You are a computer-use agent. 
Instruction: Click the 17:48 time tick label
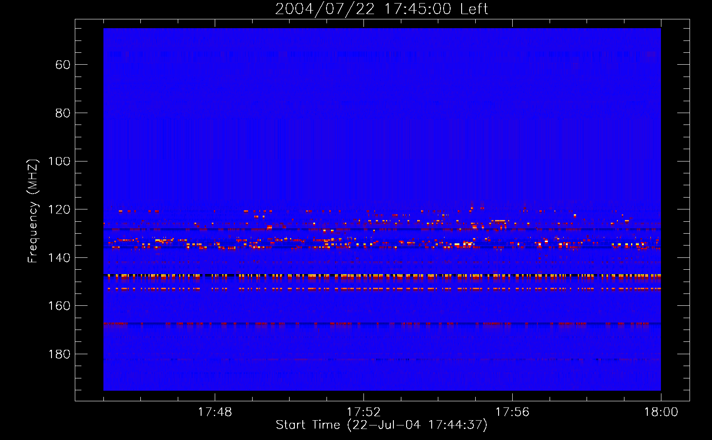pyautogui.click(x=215, y=412)
